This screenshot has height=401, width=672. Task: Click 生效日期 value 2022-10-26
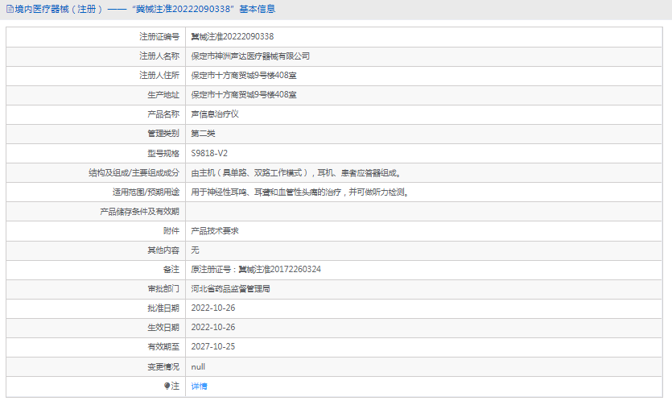point(213,327)
